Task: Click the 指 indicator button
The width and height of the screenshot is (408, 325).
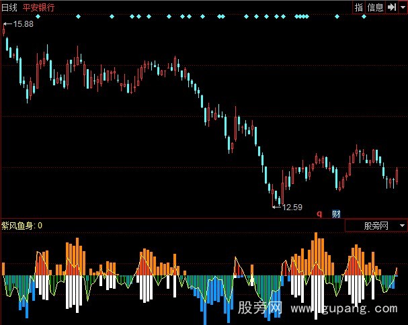Action: [x=359, y=7]
